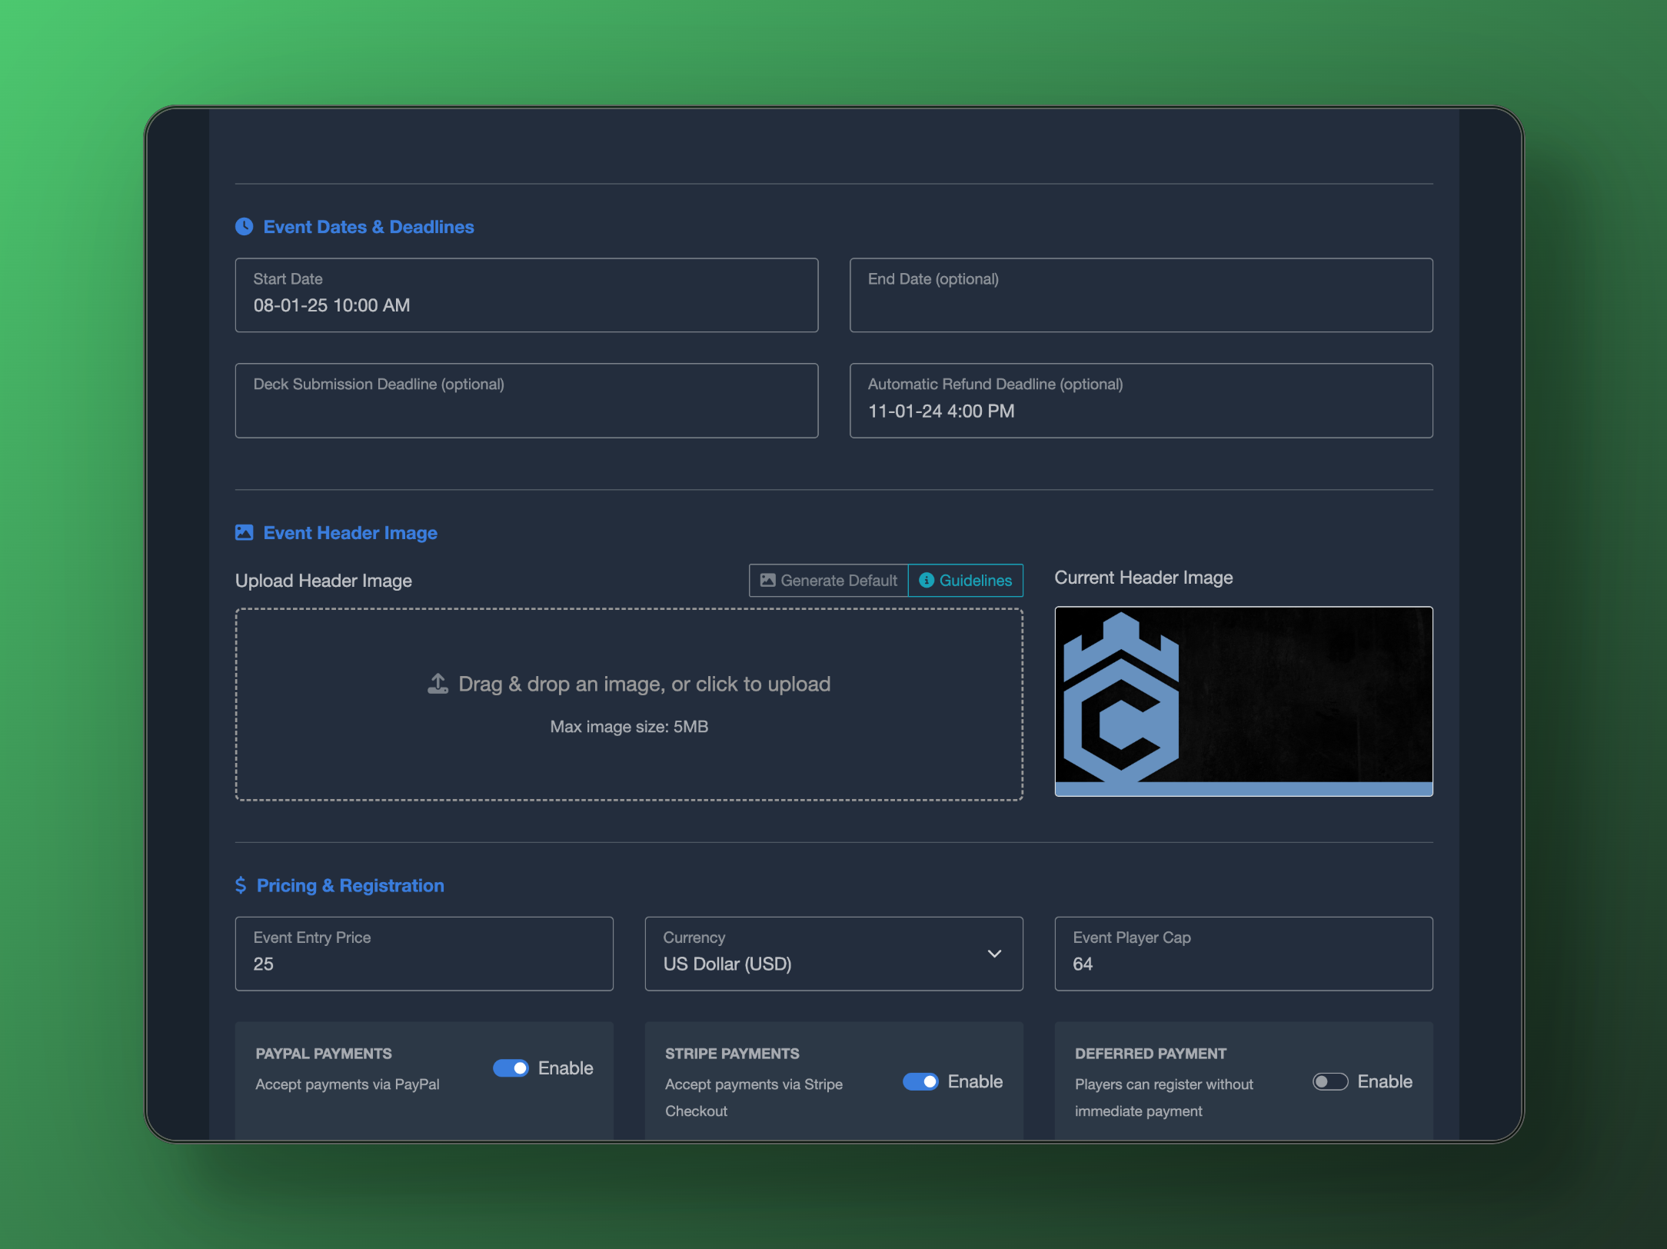
Task: Turn off the Stripe Payments toggle
Action: pyautogui.click(x=920, y=1081)
